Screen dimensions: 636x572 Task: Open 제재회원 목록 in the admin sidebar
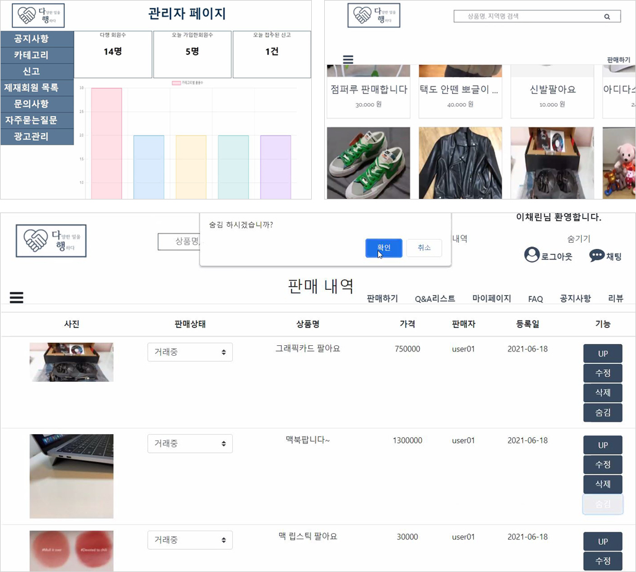37,88
